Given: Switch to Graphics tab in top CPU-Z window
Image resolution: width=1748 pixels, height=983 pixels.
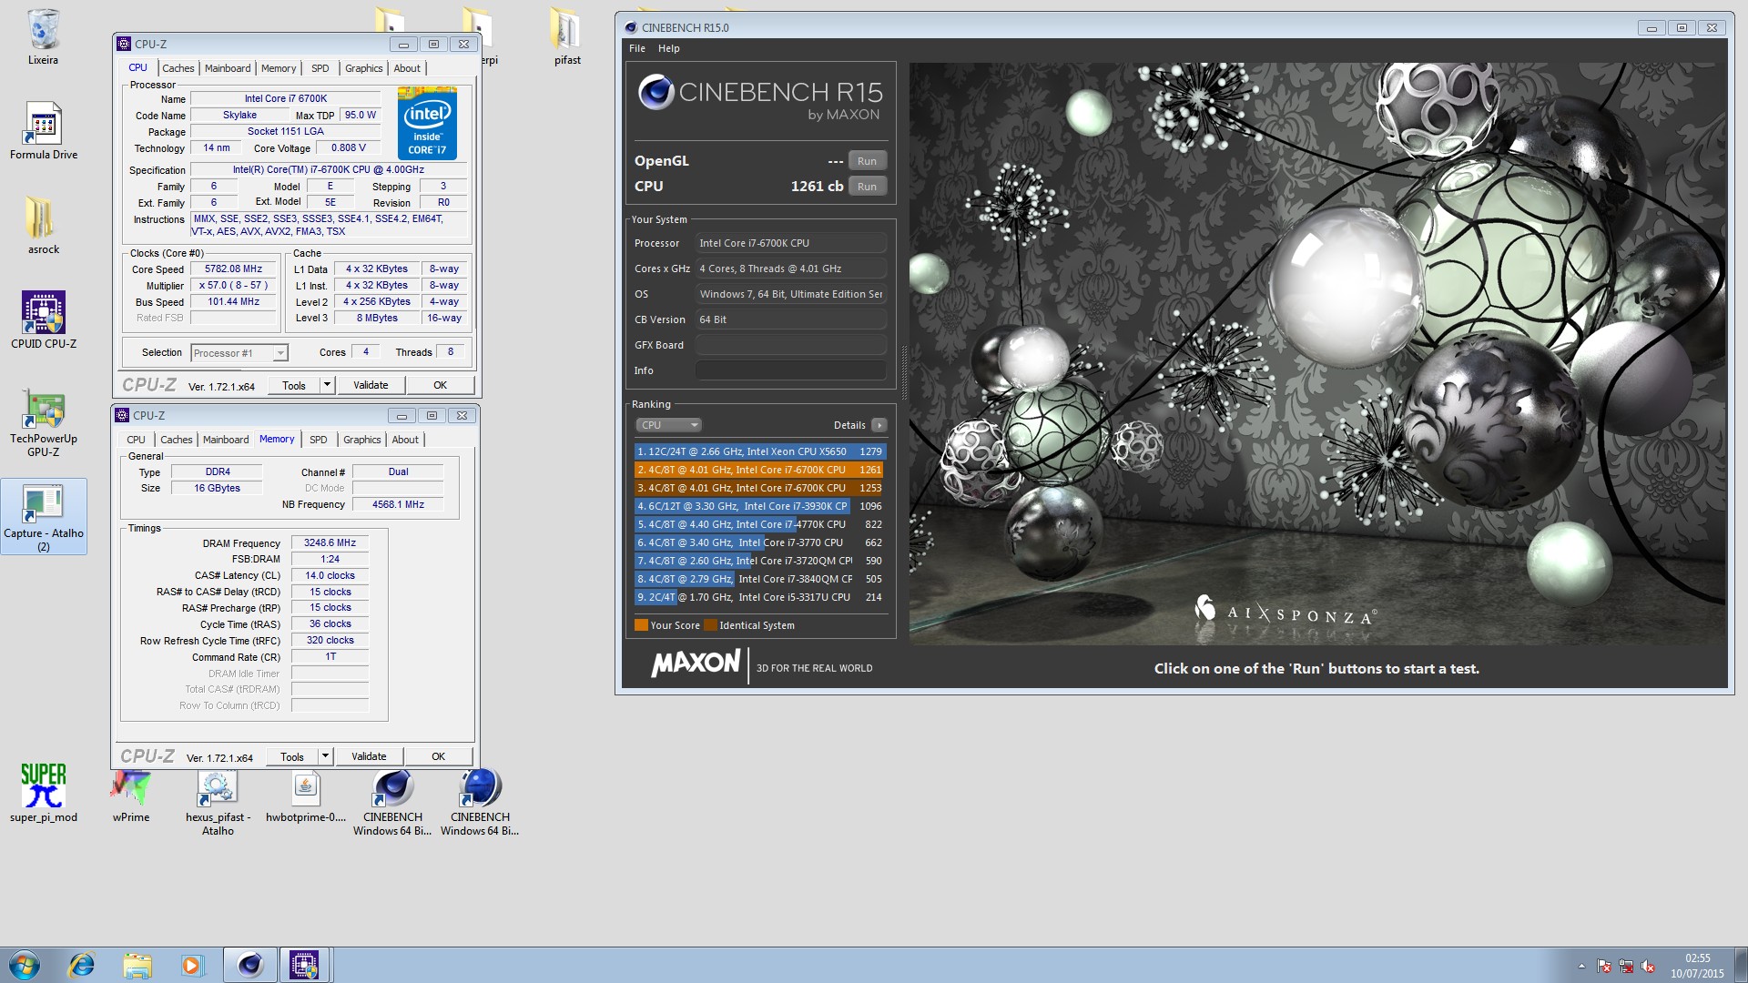Looking at the screenshot, I should pos(364,68).
